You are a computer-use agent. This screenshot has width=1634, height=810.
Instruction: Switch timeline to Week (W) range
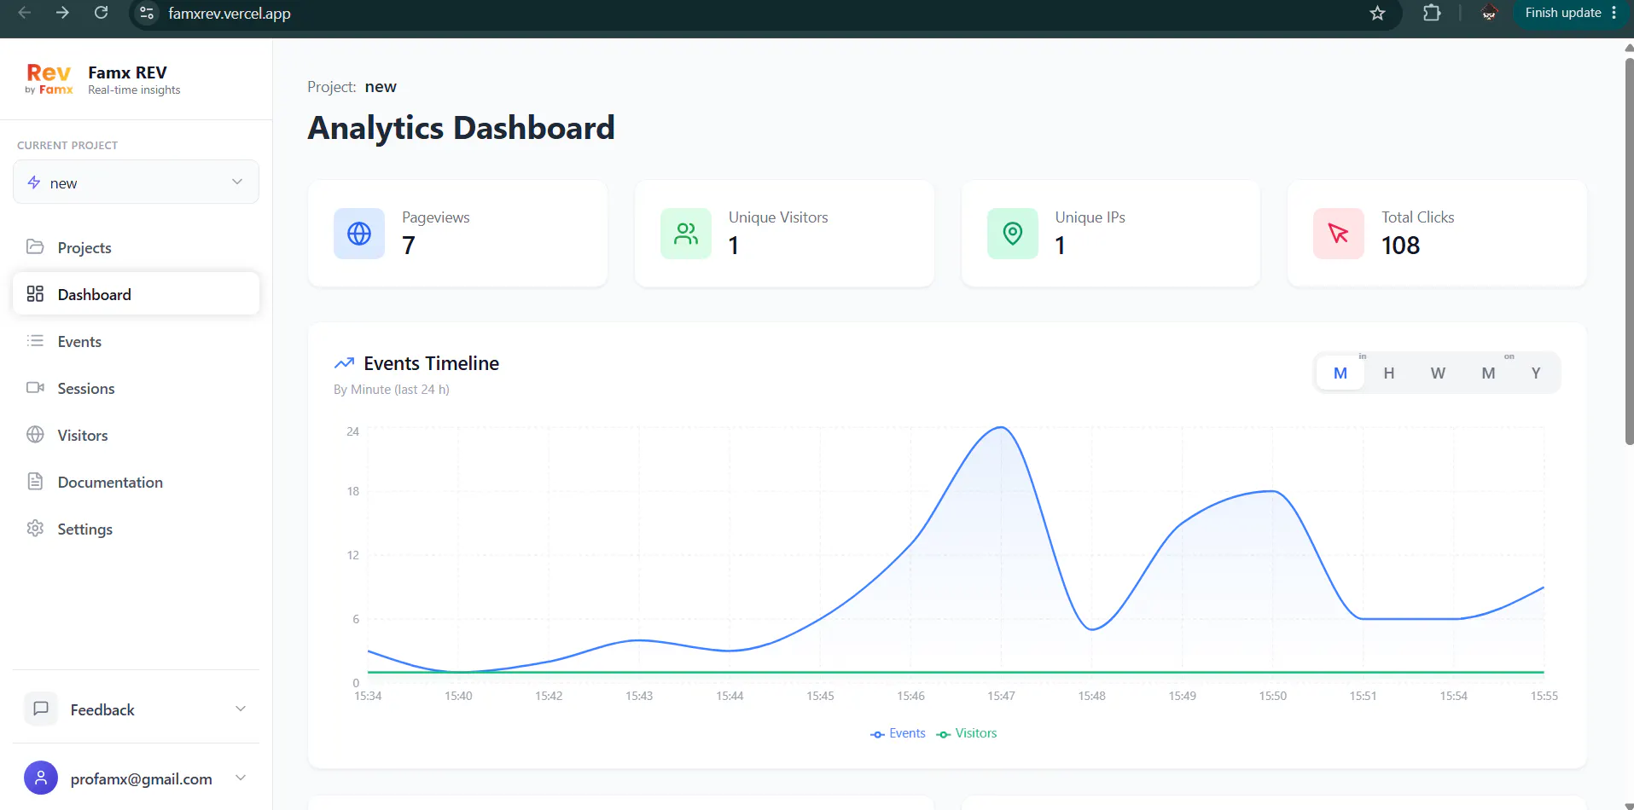click(1438, 373)
